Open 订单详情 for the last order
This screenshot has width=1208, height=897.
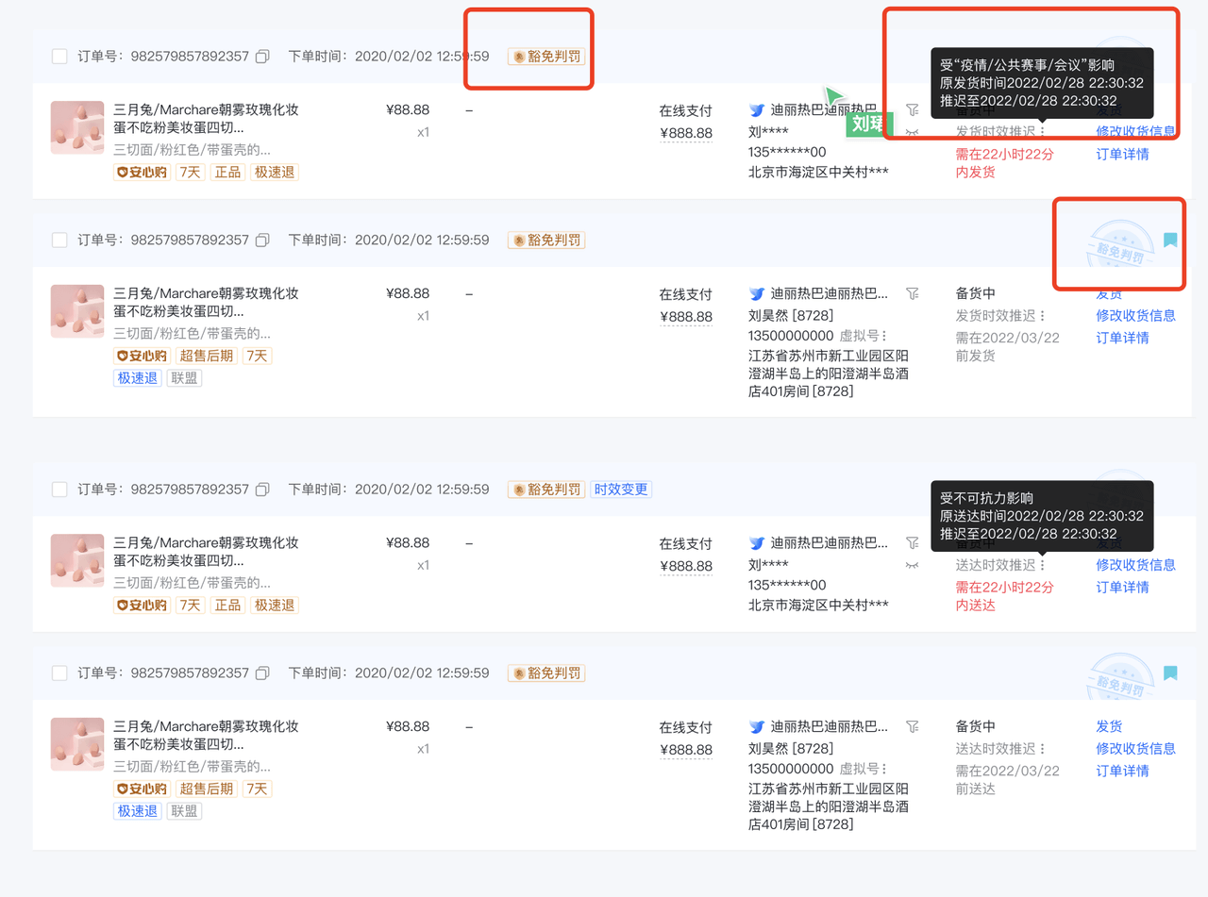tap(1122, 770)
